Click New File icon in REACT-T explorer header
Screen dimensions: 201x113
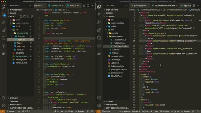(21, 16)
